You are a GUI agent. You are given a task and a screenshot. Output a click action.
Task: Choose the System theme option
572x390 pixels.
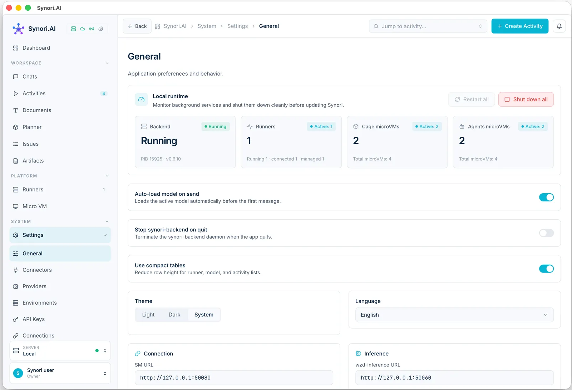pos(204,315)
